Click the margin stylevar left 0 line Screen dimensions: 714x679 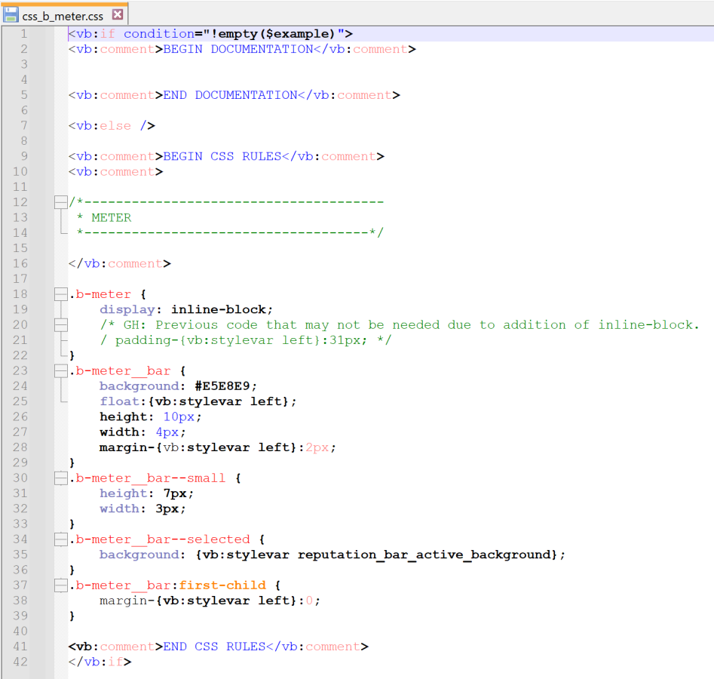[210, 601]
